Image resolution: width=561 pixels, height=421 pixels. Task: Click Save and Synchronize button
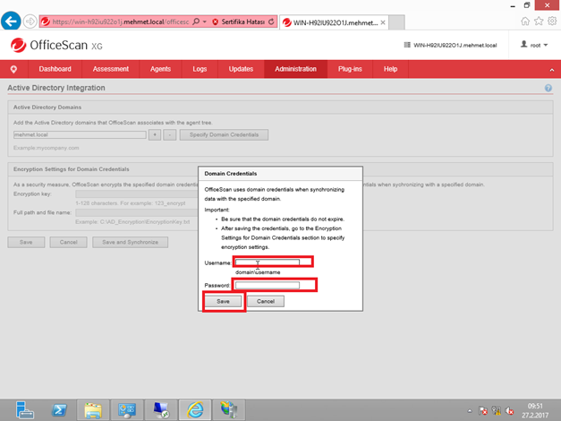click(131, 242)
